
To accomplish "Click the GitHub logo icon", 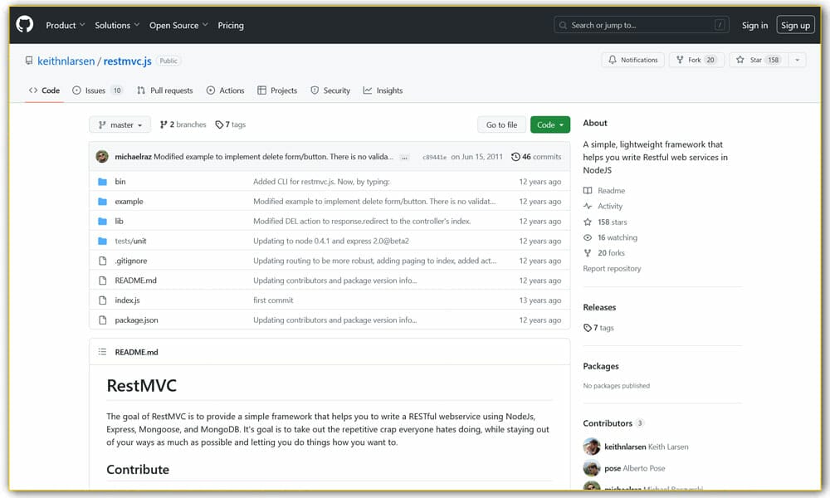I will tap(25, 25).
